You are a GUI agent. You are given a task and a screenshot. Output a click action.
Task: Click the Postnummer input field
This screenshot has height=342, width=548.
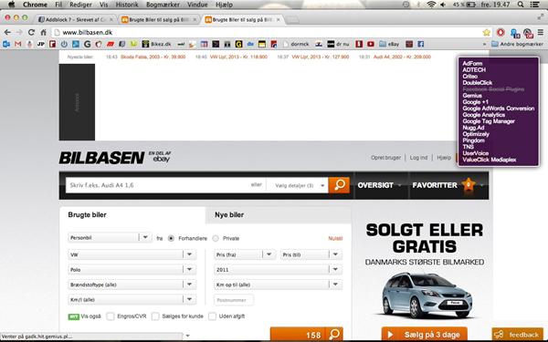[234, 300]
